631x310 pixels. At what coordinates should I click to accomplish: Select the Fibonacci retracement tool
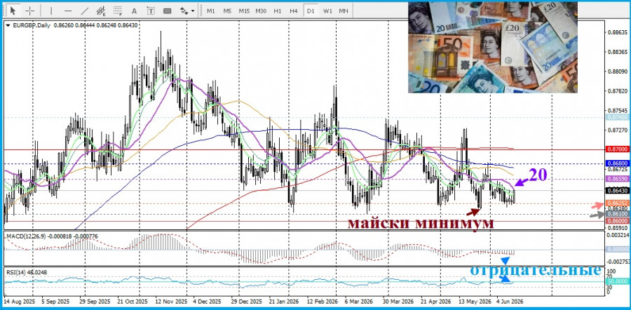click(118, 11)
